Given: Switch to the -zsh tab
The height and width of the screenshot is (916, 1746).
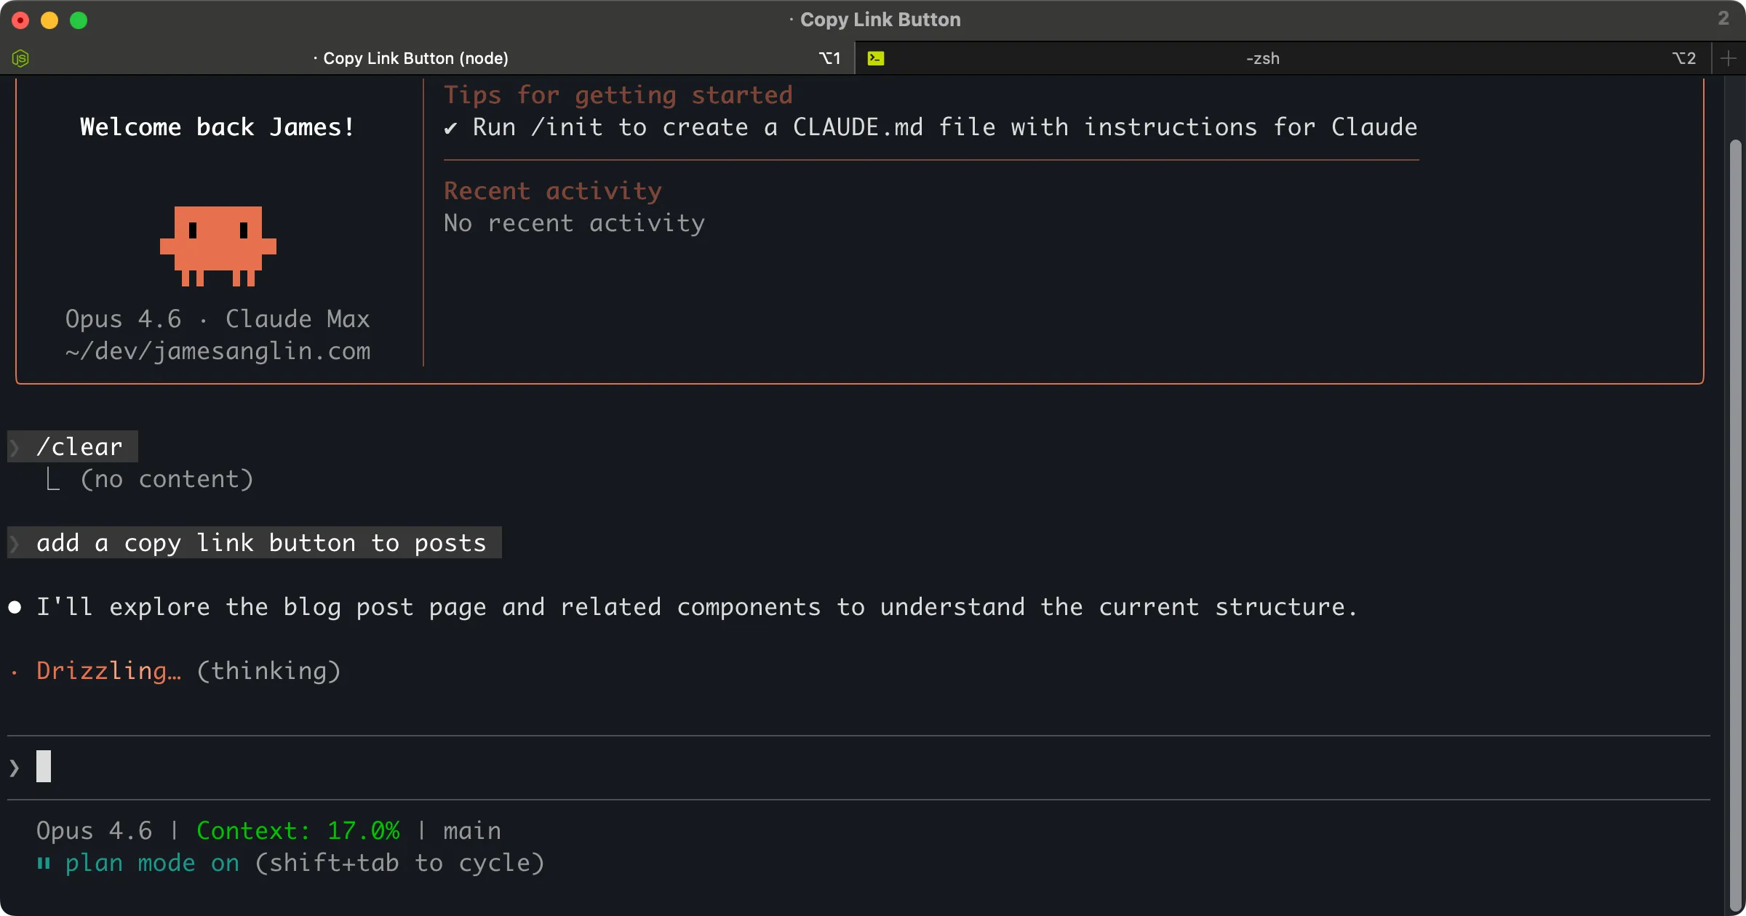Looking at the screenshot, I should (x=1263, y=58).
